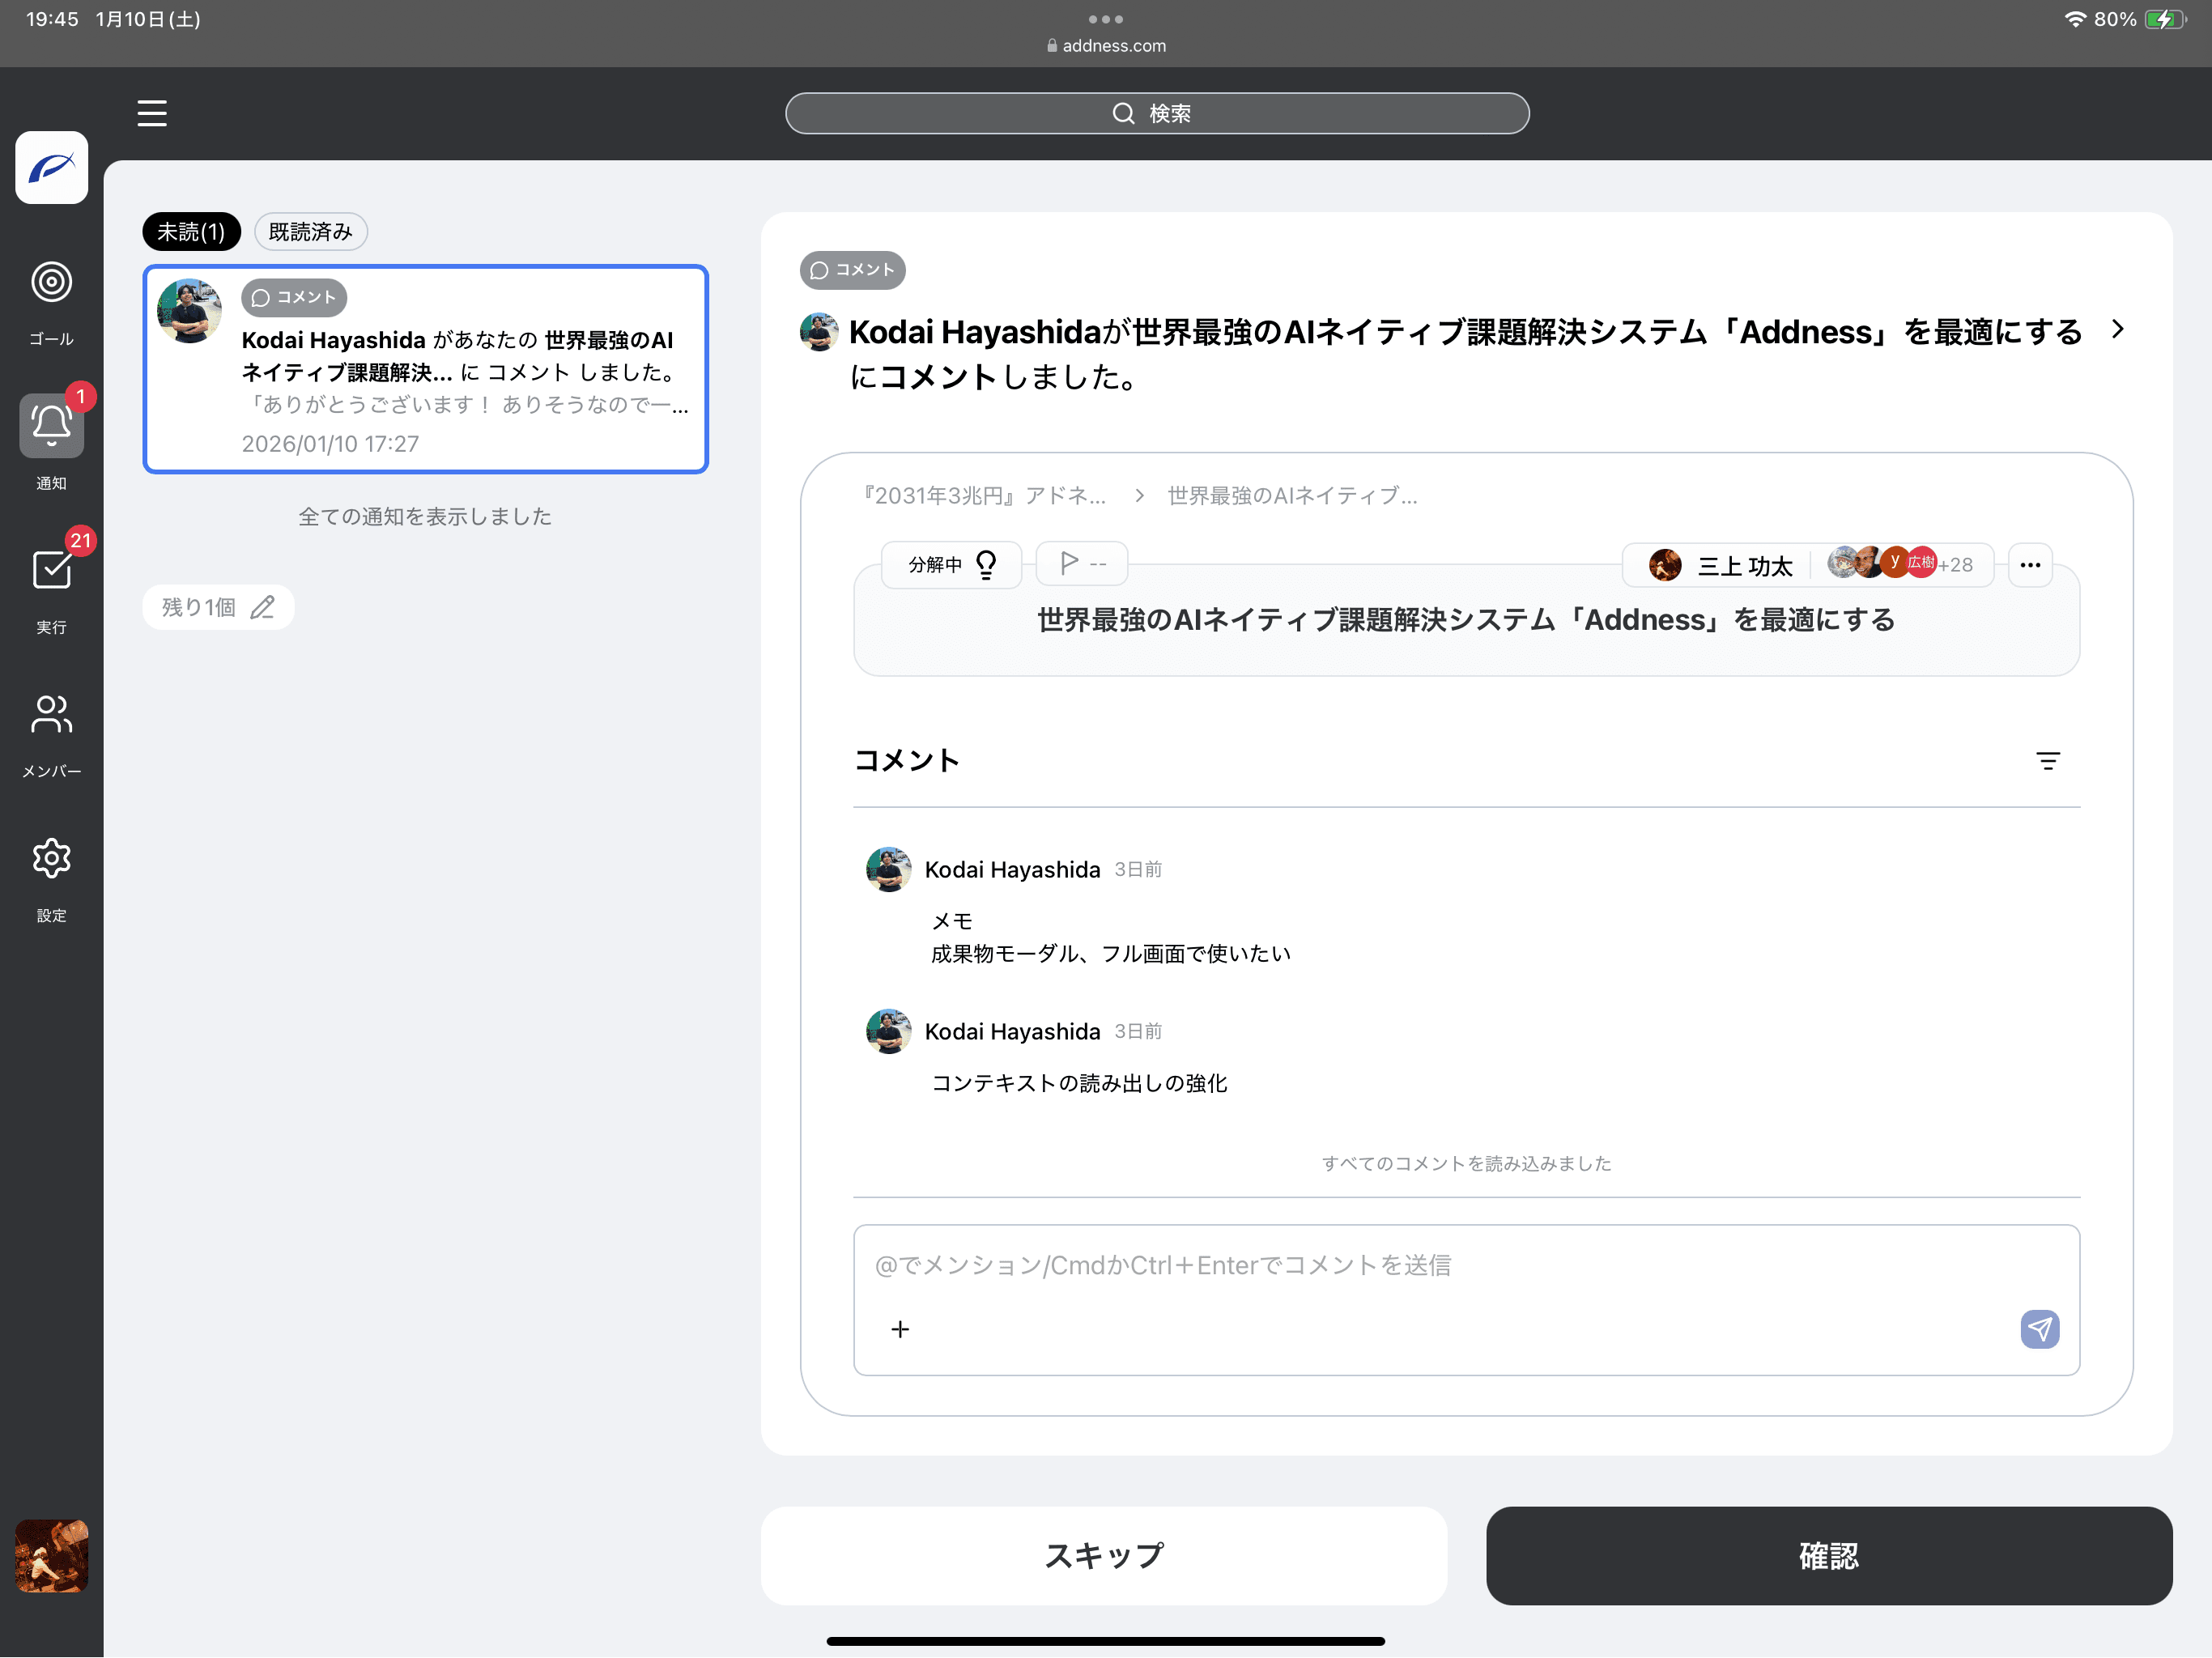Screen dimensions: 2212x1658
Task: Open the Execute checkbox icon in sidebar
Action: [x=51, y=570]
